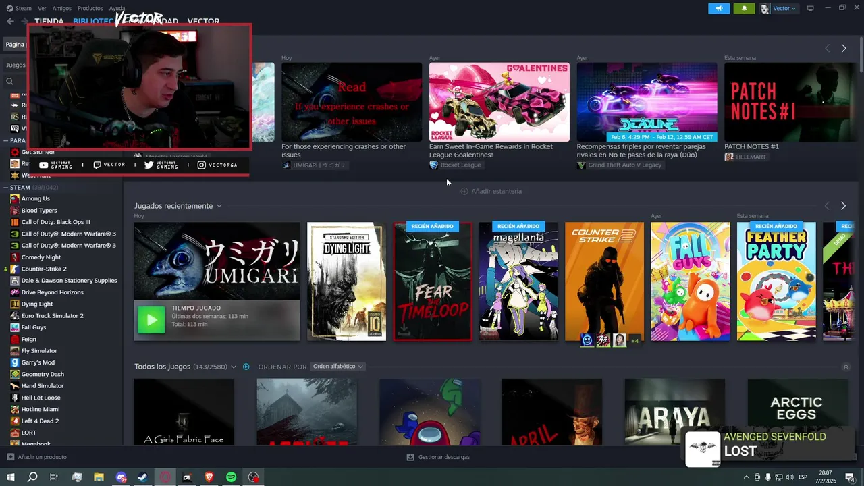Open the Amigos menu

[62, 8]
